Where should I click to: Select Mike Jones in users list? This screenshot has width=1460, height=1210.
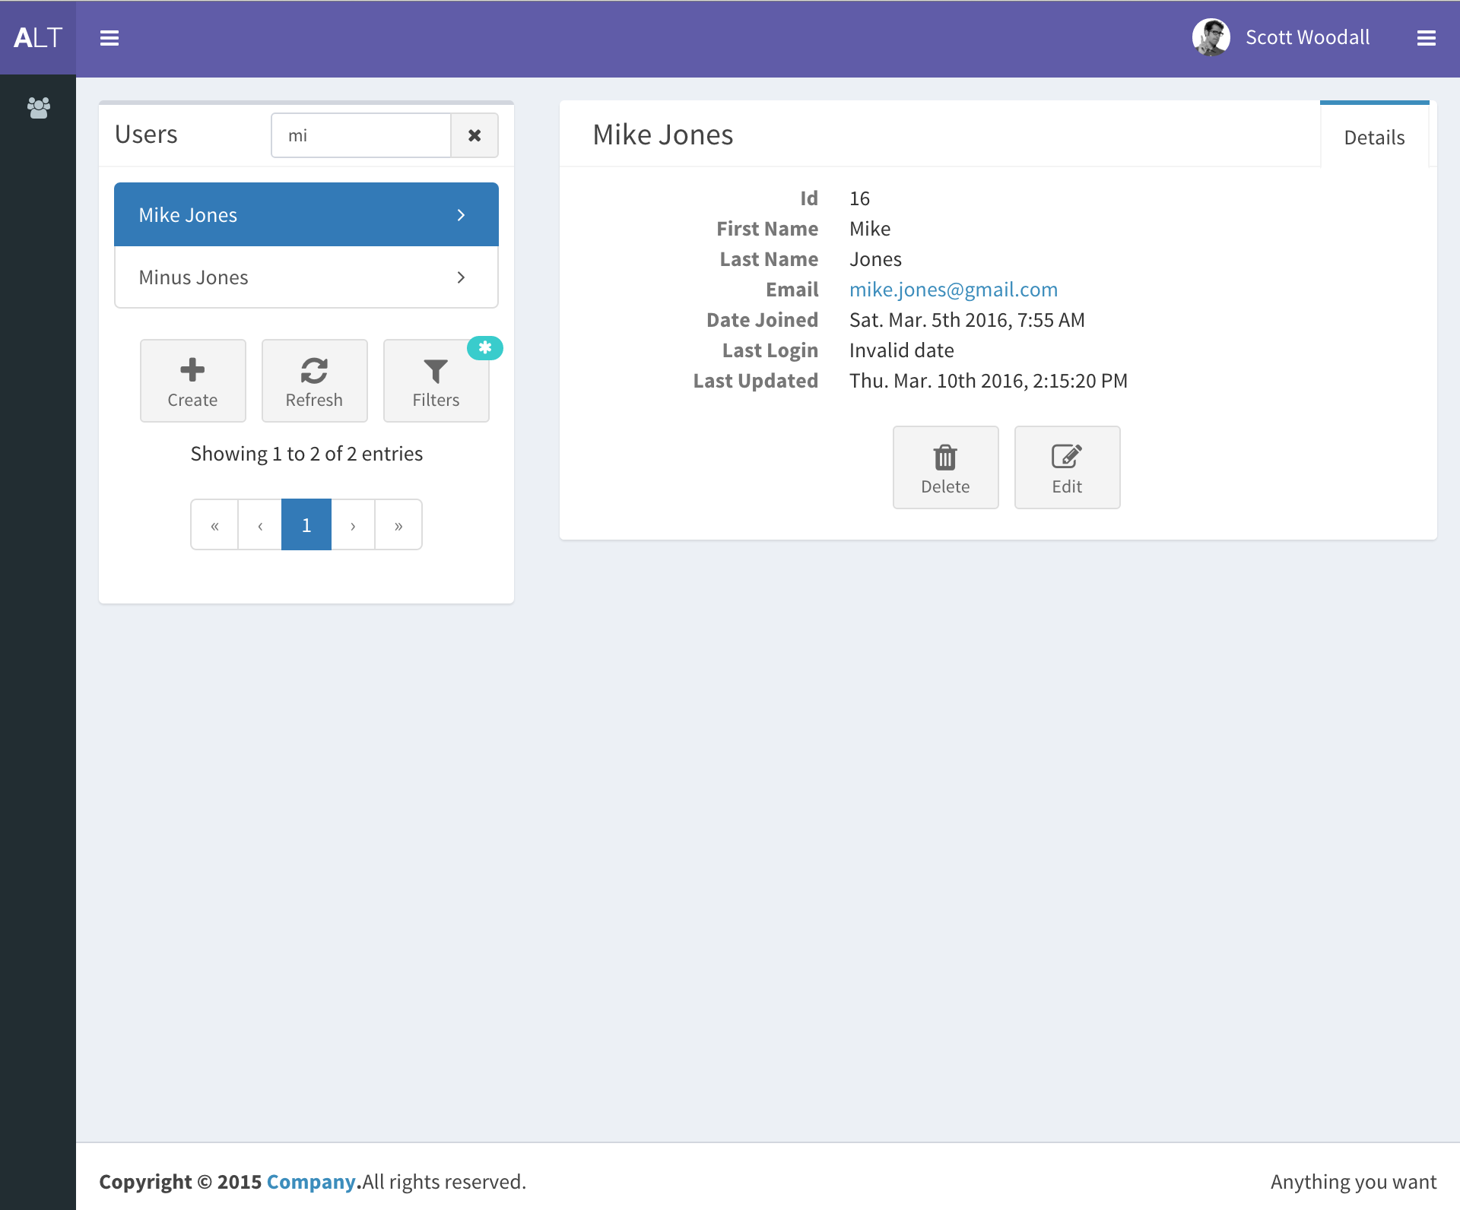click(x=306, y=215)
